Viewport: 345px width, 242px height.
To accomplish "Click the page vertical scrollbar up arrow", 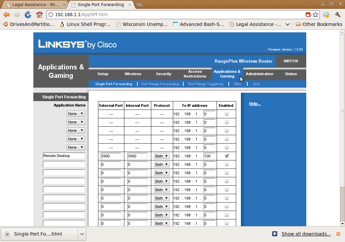I will click(342, 32).
